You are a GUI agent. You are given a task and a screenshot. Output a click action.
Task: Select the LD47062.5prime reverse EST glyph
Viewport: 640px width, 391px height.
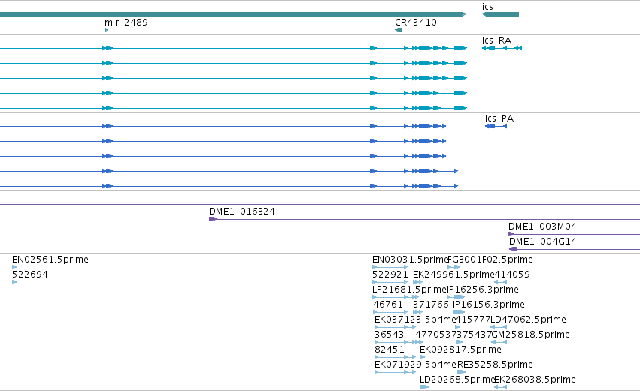click(x=499, y=327)
